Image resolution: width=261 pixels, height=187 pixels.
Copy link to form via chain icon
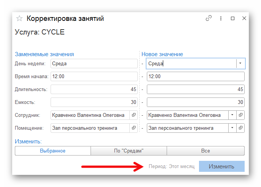click(208, 18)
